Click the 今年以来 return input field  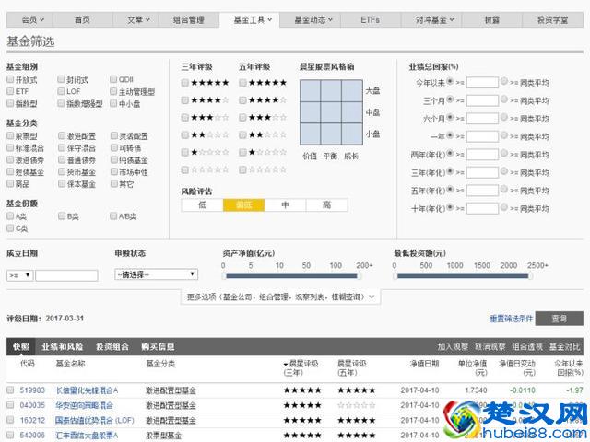pyautogui.click(x=482, y=82)
